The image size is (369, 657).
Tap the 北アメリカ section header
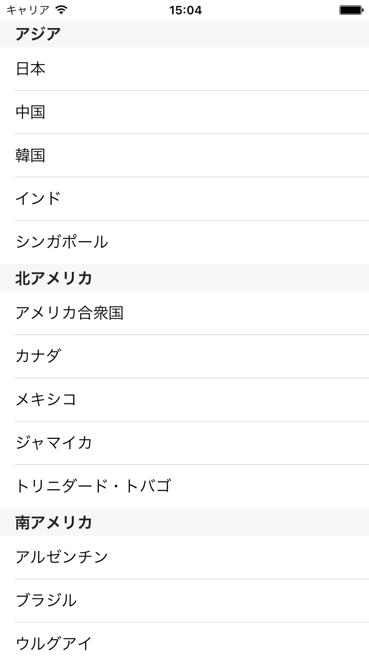[54, 278]
